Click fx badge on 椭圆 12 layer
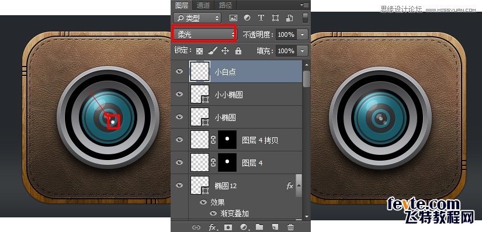The height and width of the screenshot is (232, 482). tap(290, 186)
